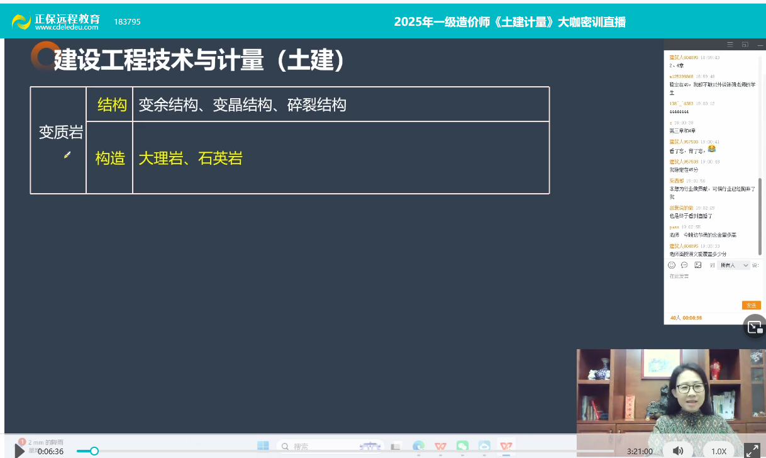The height and width of the screenshot is (458, 766).
Task: Minimize the chat panel with dash icon
Action: point(760,45)
